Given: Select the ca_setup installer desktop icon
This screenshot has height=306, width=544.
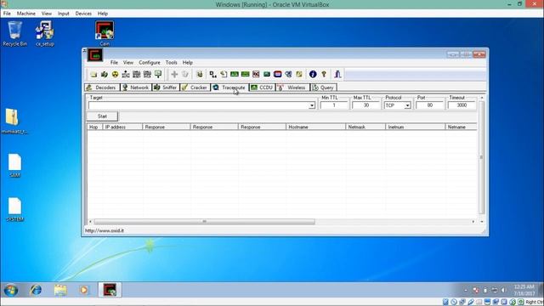Looking at the screenshot, I should (x=45, y=34).
